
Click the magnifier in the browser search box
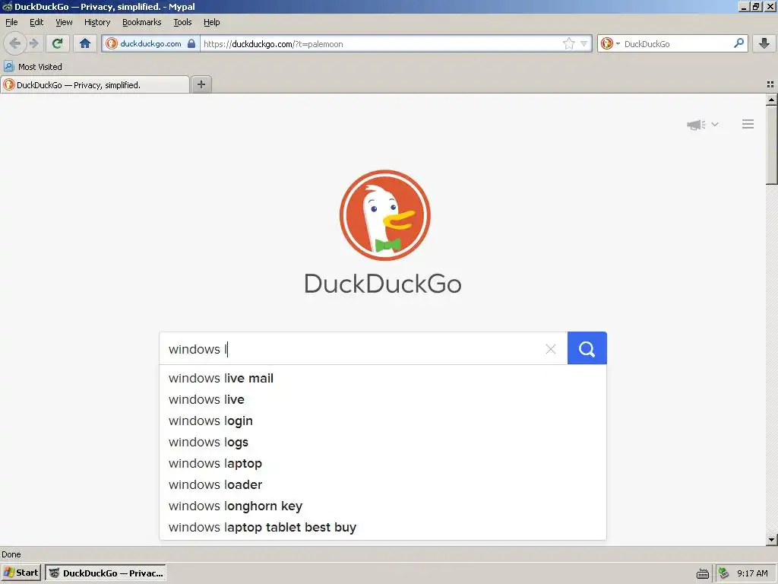738,43
